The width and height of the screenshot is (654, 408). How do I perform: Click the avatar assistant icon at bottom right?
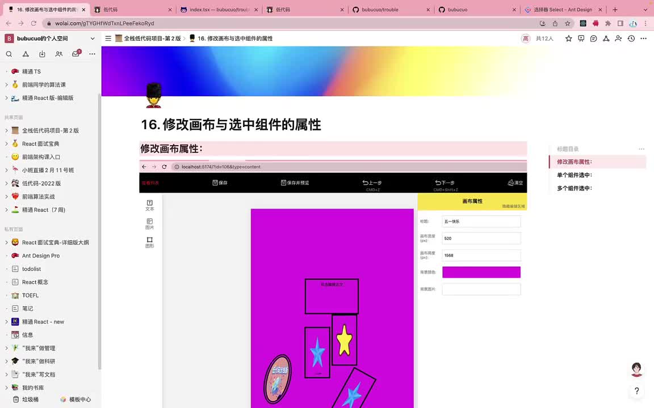tap(636, 369)
